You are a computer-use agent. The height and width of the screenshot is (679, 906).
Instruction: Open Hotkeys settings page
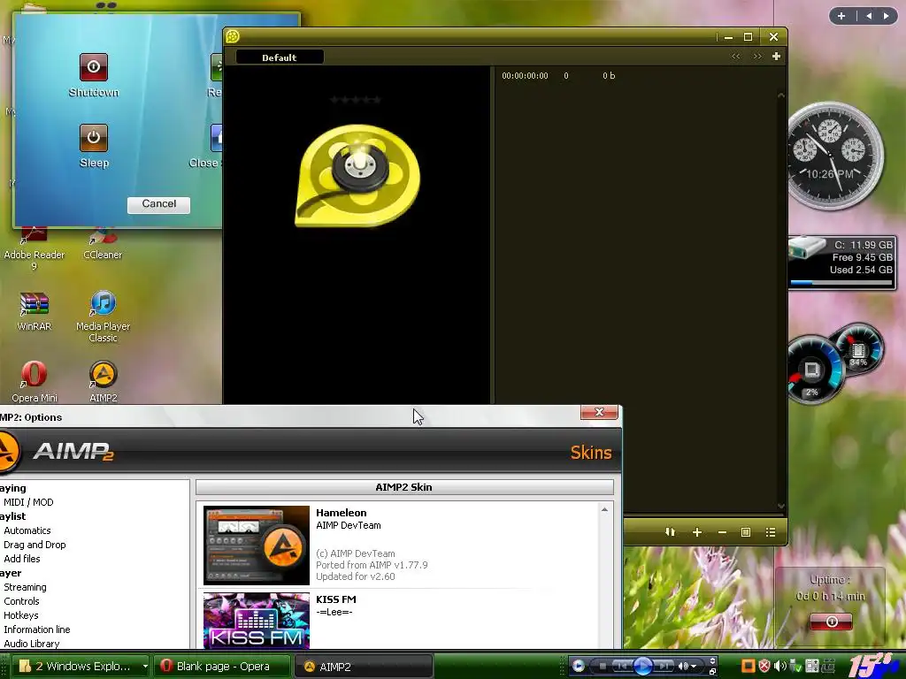pos(21,615)
